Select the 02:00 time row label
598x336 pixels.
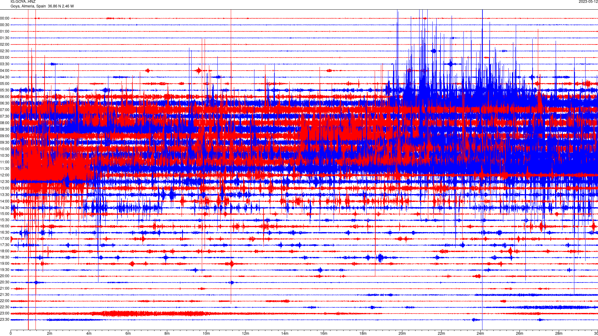pos(5,44)
